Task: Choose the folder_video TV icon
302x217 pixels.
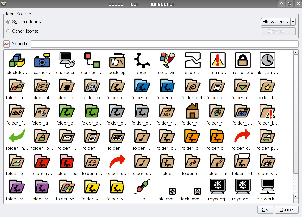Action: tap(267, 162)
